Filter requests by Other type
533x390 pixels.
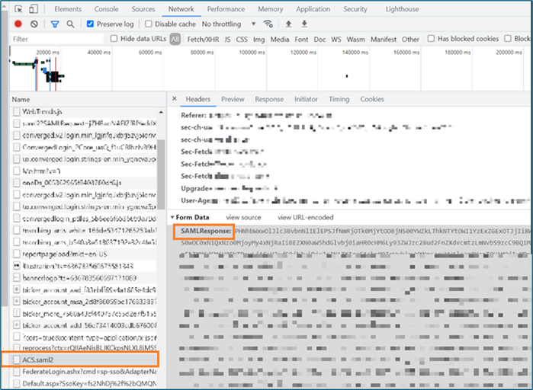click(410, 40)
